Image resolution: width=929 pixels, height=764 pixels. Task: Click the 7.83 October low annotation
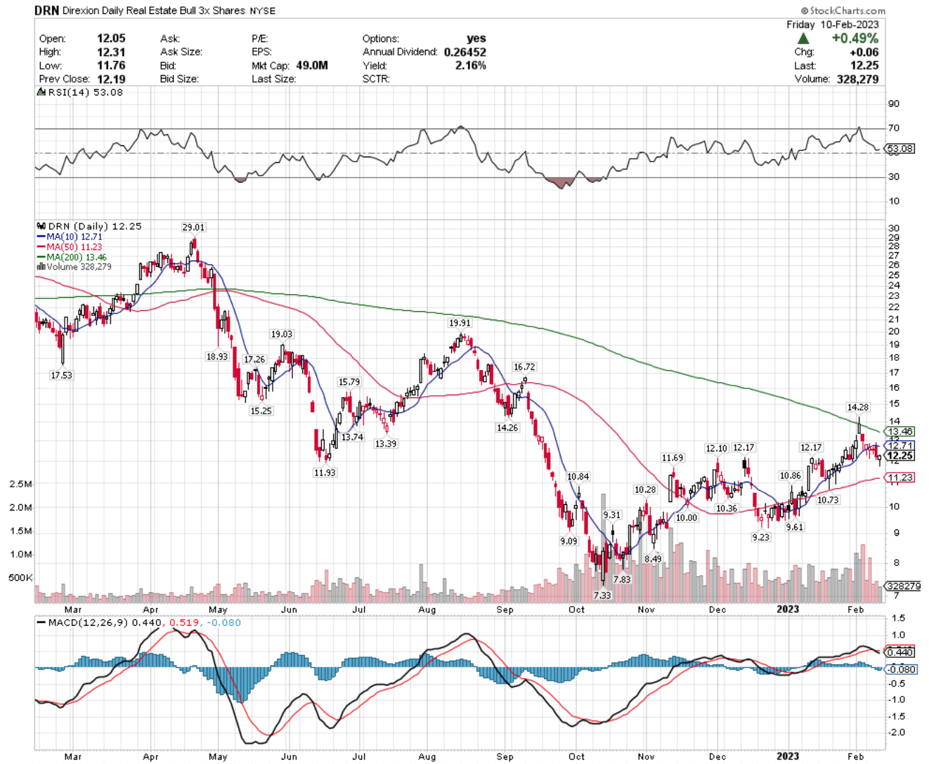(x=621, y=579)
